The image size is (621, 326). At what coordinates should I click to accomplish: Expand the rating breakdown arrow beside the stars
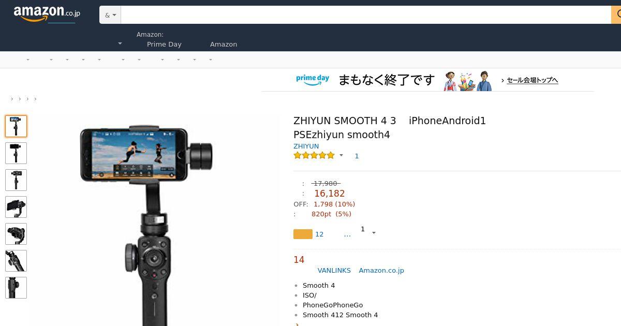tap(341, 155)
